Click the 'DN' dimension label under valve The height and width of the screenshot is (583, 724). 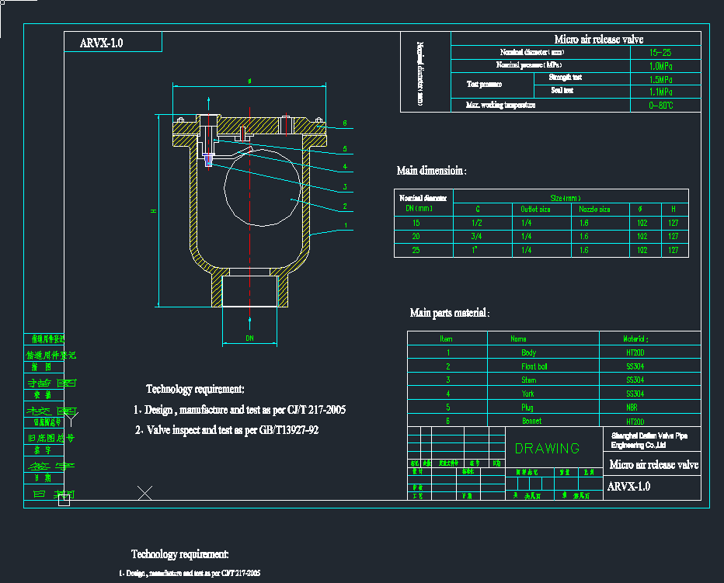click(x=250, y=338)
